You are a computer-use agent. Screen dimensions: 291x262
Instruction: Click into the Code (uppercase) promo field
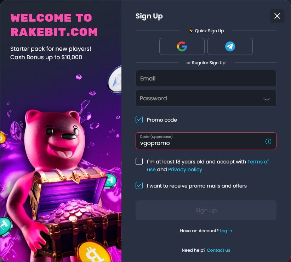click(206, 141)
